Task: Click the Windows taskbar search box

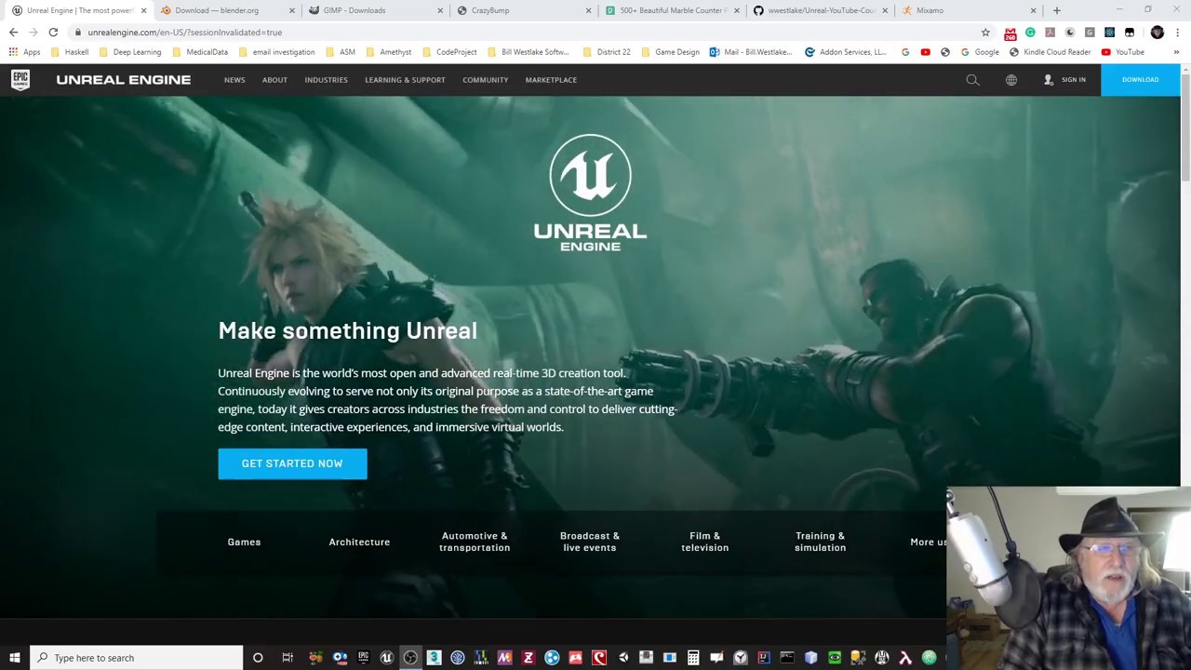Action: 137,658
